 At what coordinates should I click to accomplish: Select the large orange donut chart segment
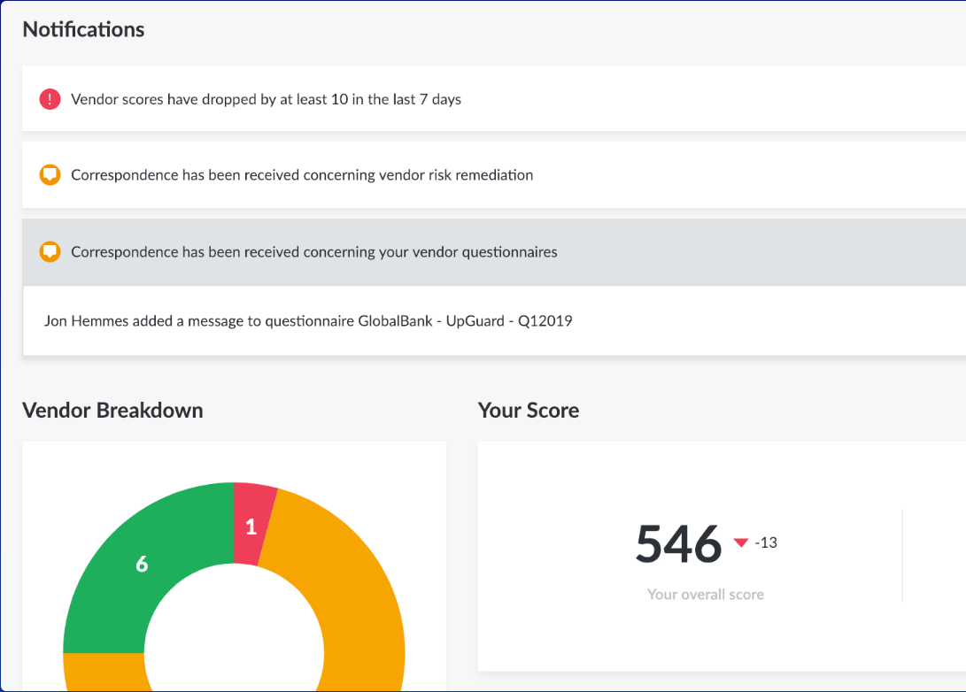(354, 602)
